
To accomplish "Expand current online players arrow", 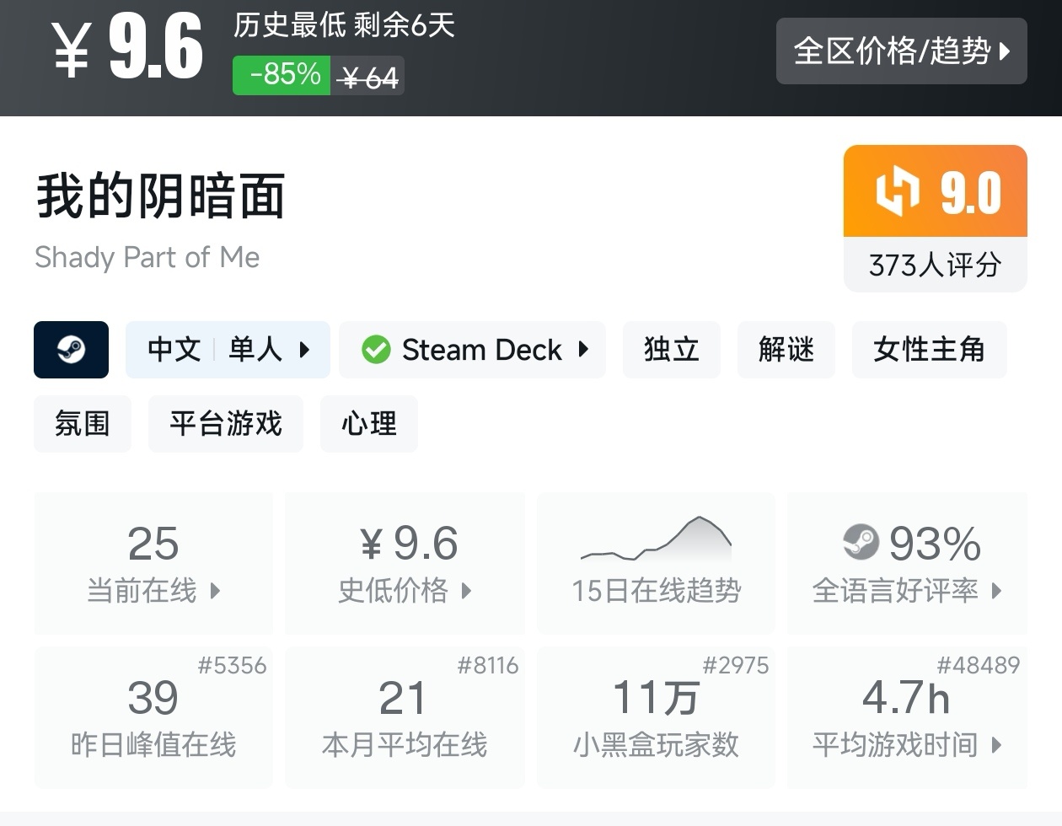I will pos(215,591).
